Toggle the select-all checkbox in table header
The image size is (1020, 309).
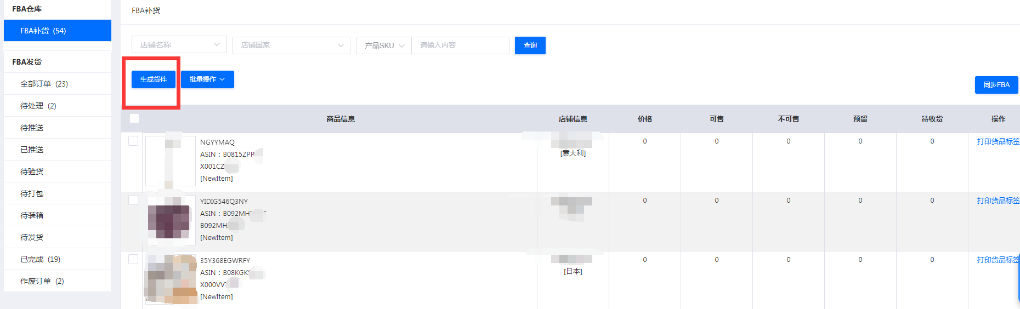click(134, 118)
